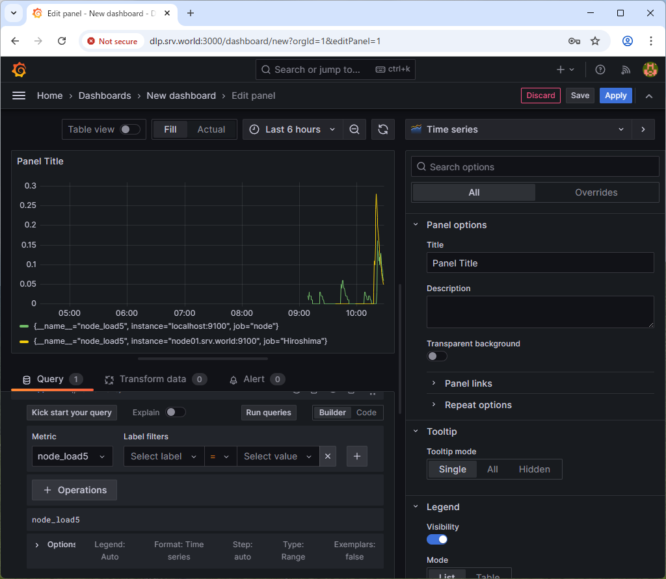
Task: Bookmark this page with the star
Action: [595, 41]
